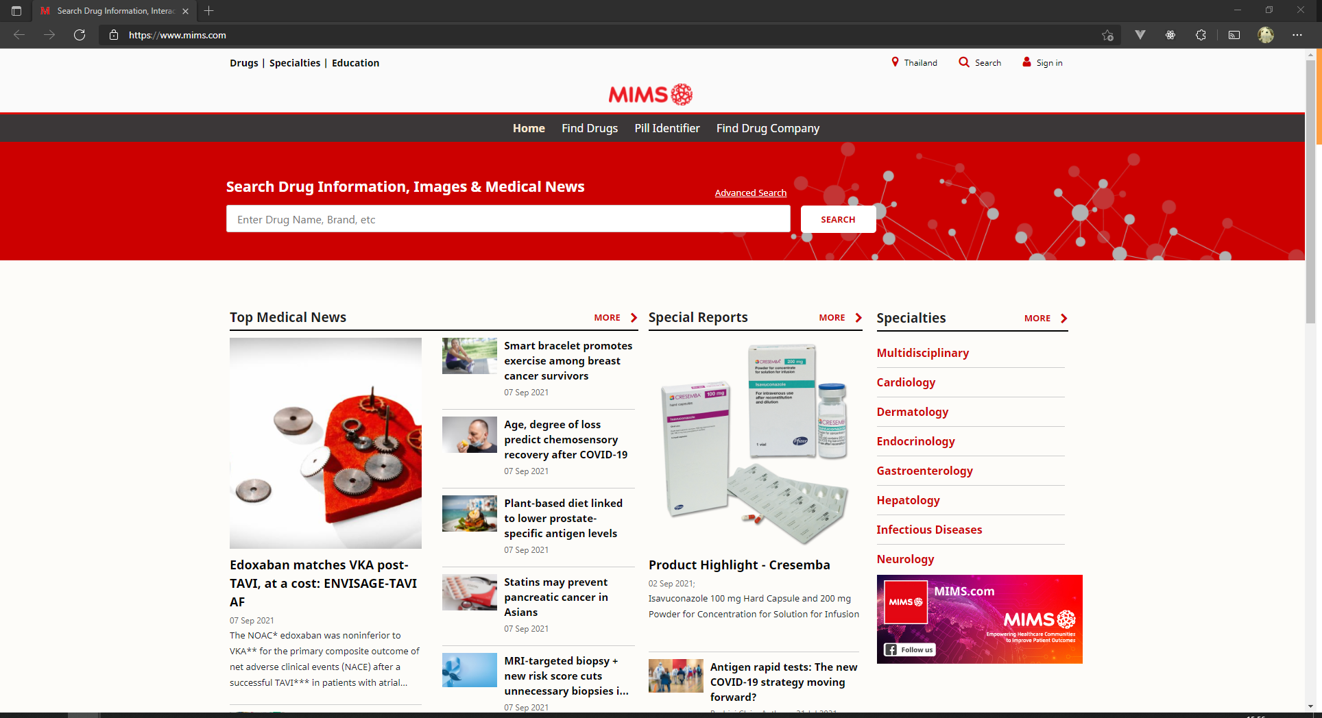The image size is (1322, 718).
Task: Expand Top Medical News via MORE arrow
Action: click(616, 318)
